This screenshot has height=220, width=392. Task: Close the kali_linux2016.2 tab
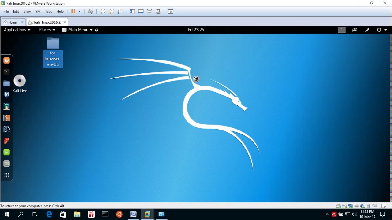(x=64, y=22)
